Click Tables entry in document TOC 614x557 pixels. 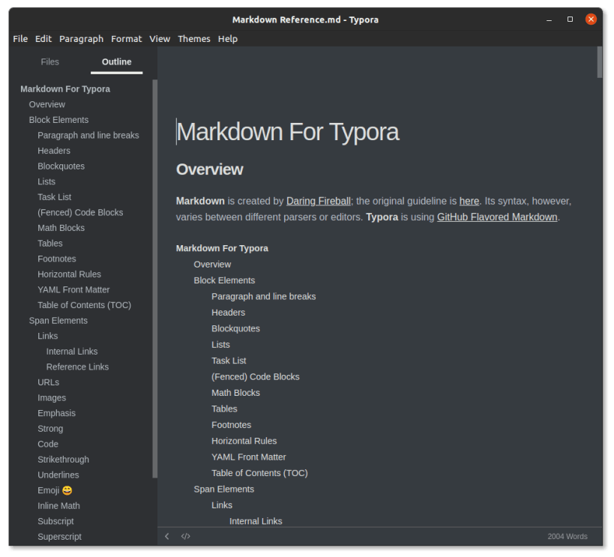click(224, 409)
